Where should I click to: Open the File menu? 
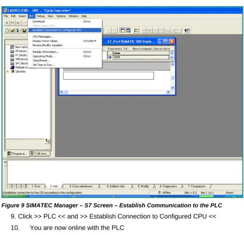tap(6, 16)
